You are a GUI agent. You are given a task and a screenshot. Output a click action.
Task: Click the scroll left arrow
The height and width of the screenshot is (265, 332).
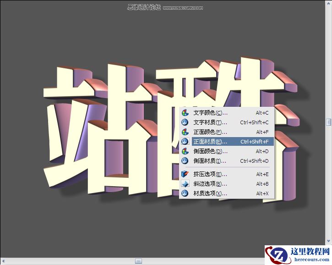pos(3,261)
